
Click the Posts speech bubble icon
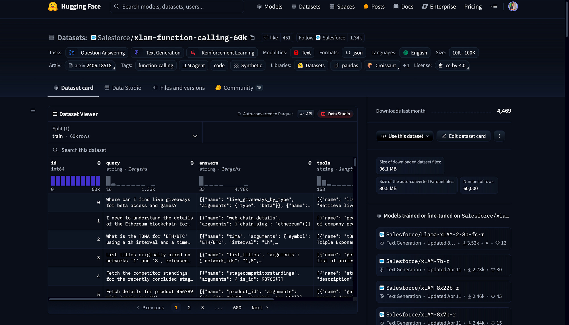pos(366,6)
